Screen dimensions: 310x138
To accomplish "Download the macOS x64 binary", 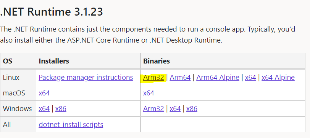I will pyautogui.click(x=149, y=93).
